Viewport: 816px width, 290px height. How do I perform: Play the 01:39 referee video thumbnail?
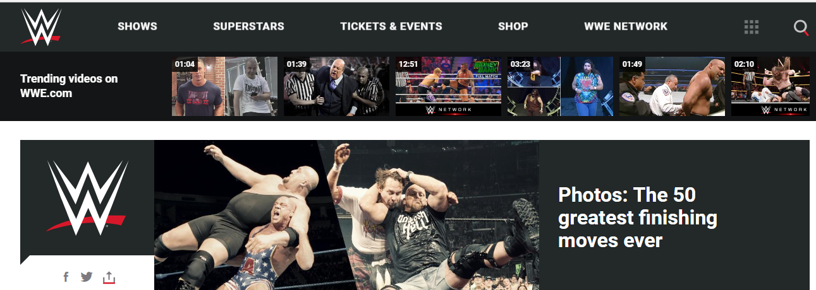337,86
